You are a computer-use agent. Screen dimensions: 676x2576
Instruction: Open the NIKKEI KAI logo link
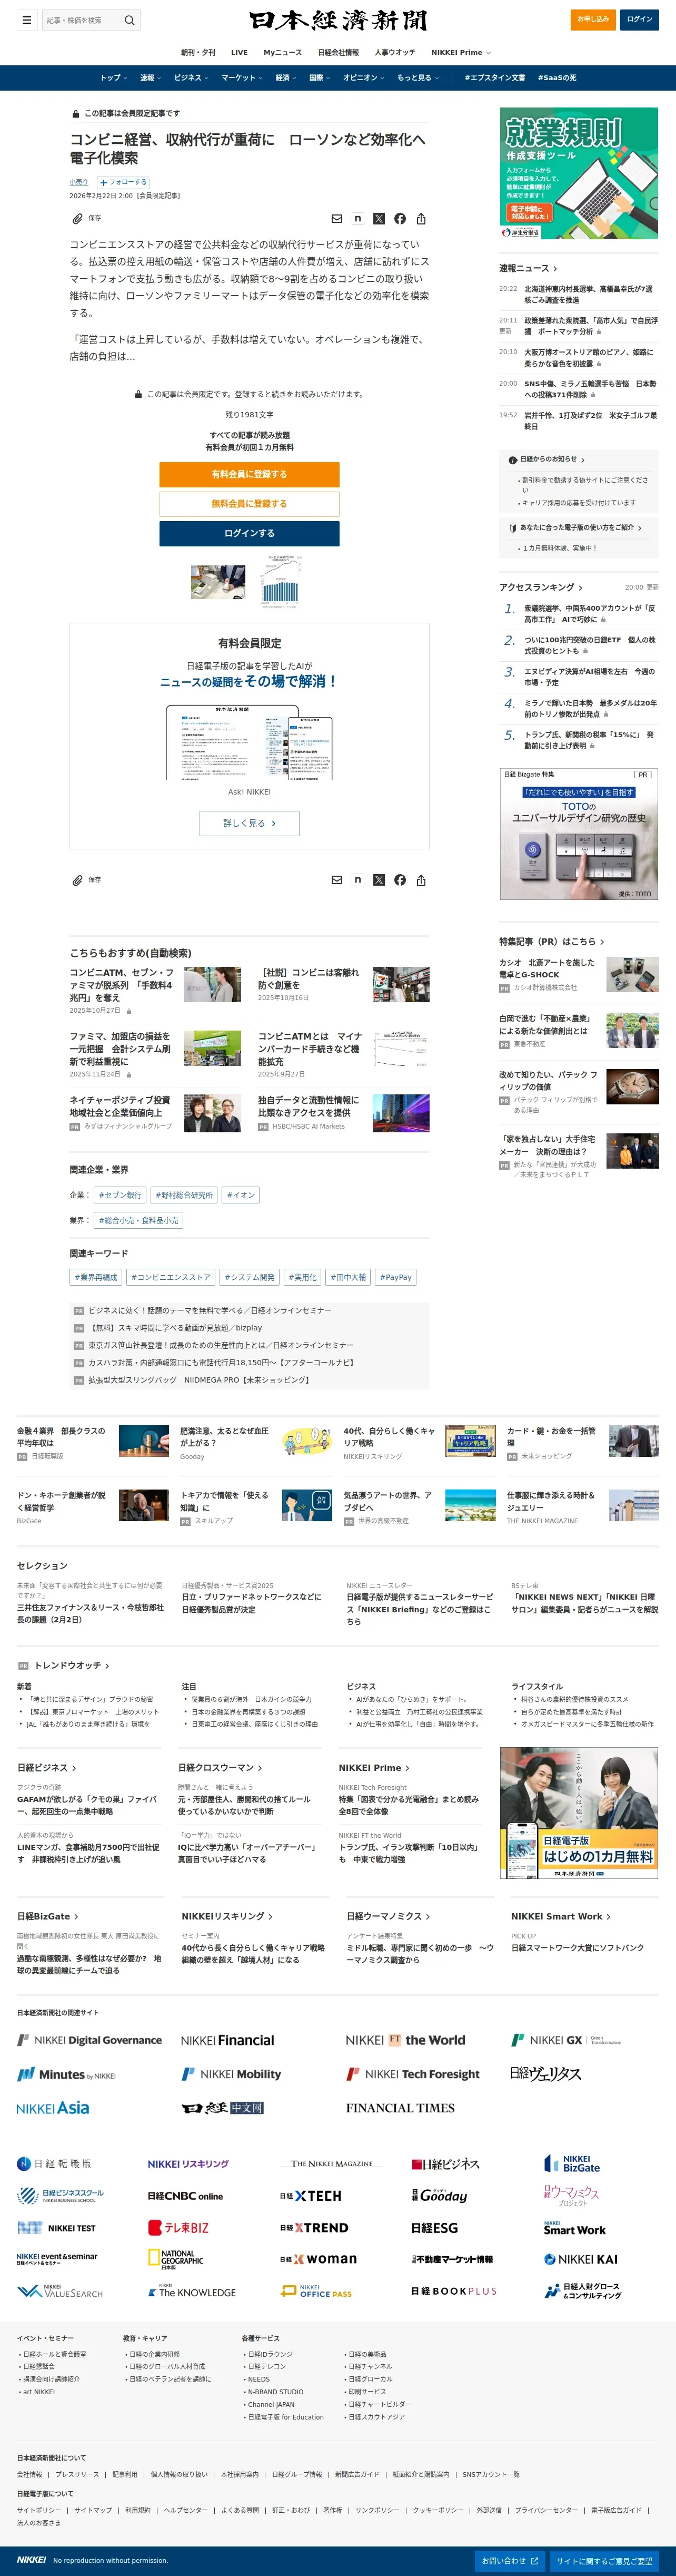[x=581, y=2260]
